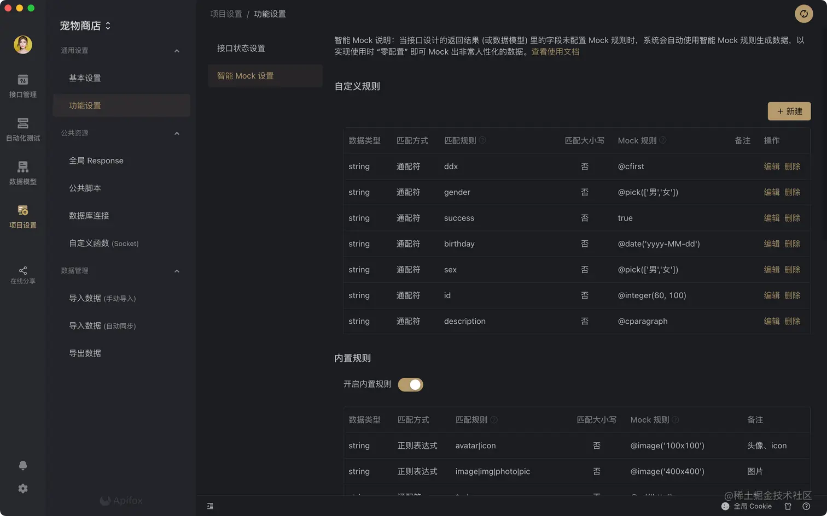Open the help question-mark icon
Viewport: 827px width, 516px height.
click(806, 506)
